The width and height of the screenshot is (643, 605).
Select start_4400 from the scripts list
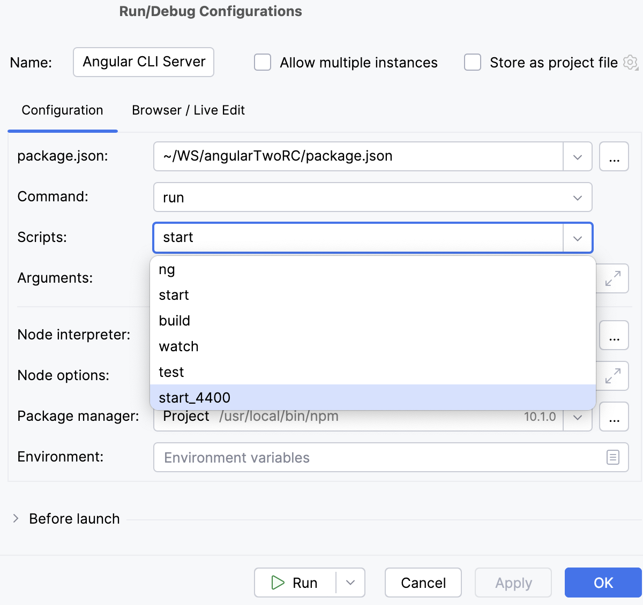[195, 397]
